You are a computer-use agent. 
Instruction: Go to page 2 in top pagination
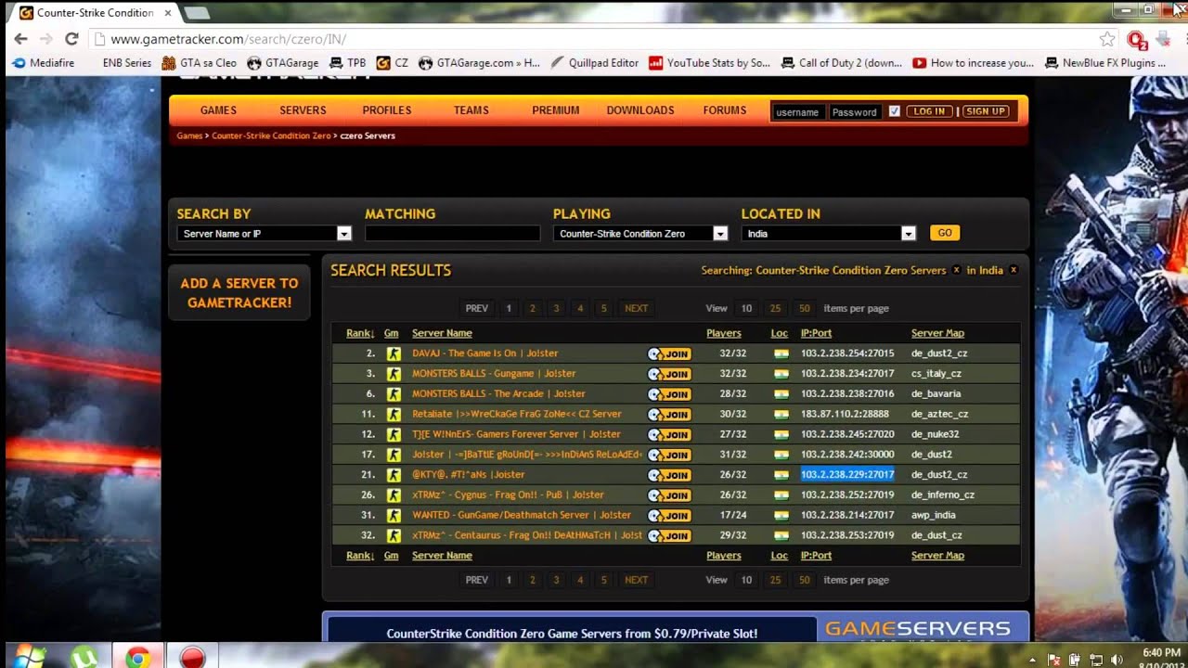[532, 308]
